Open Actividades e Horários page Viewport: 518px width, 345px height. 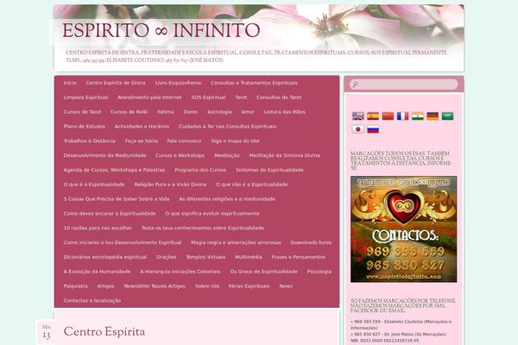point(142,127)
